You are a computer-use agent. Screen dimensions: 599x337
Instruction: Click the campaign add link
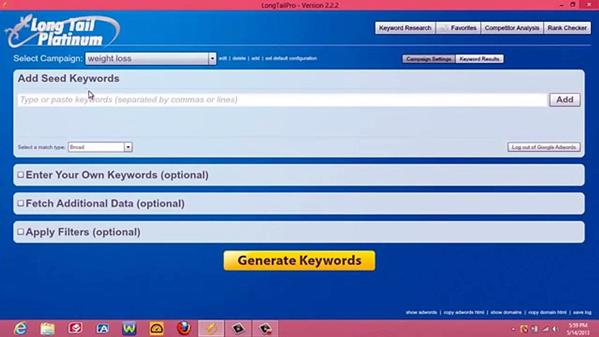pyautogui.click(x=256, y=59)
